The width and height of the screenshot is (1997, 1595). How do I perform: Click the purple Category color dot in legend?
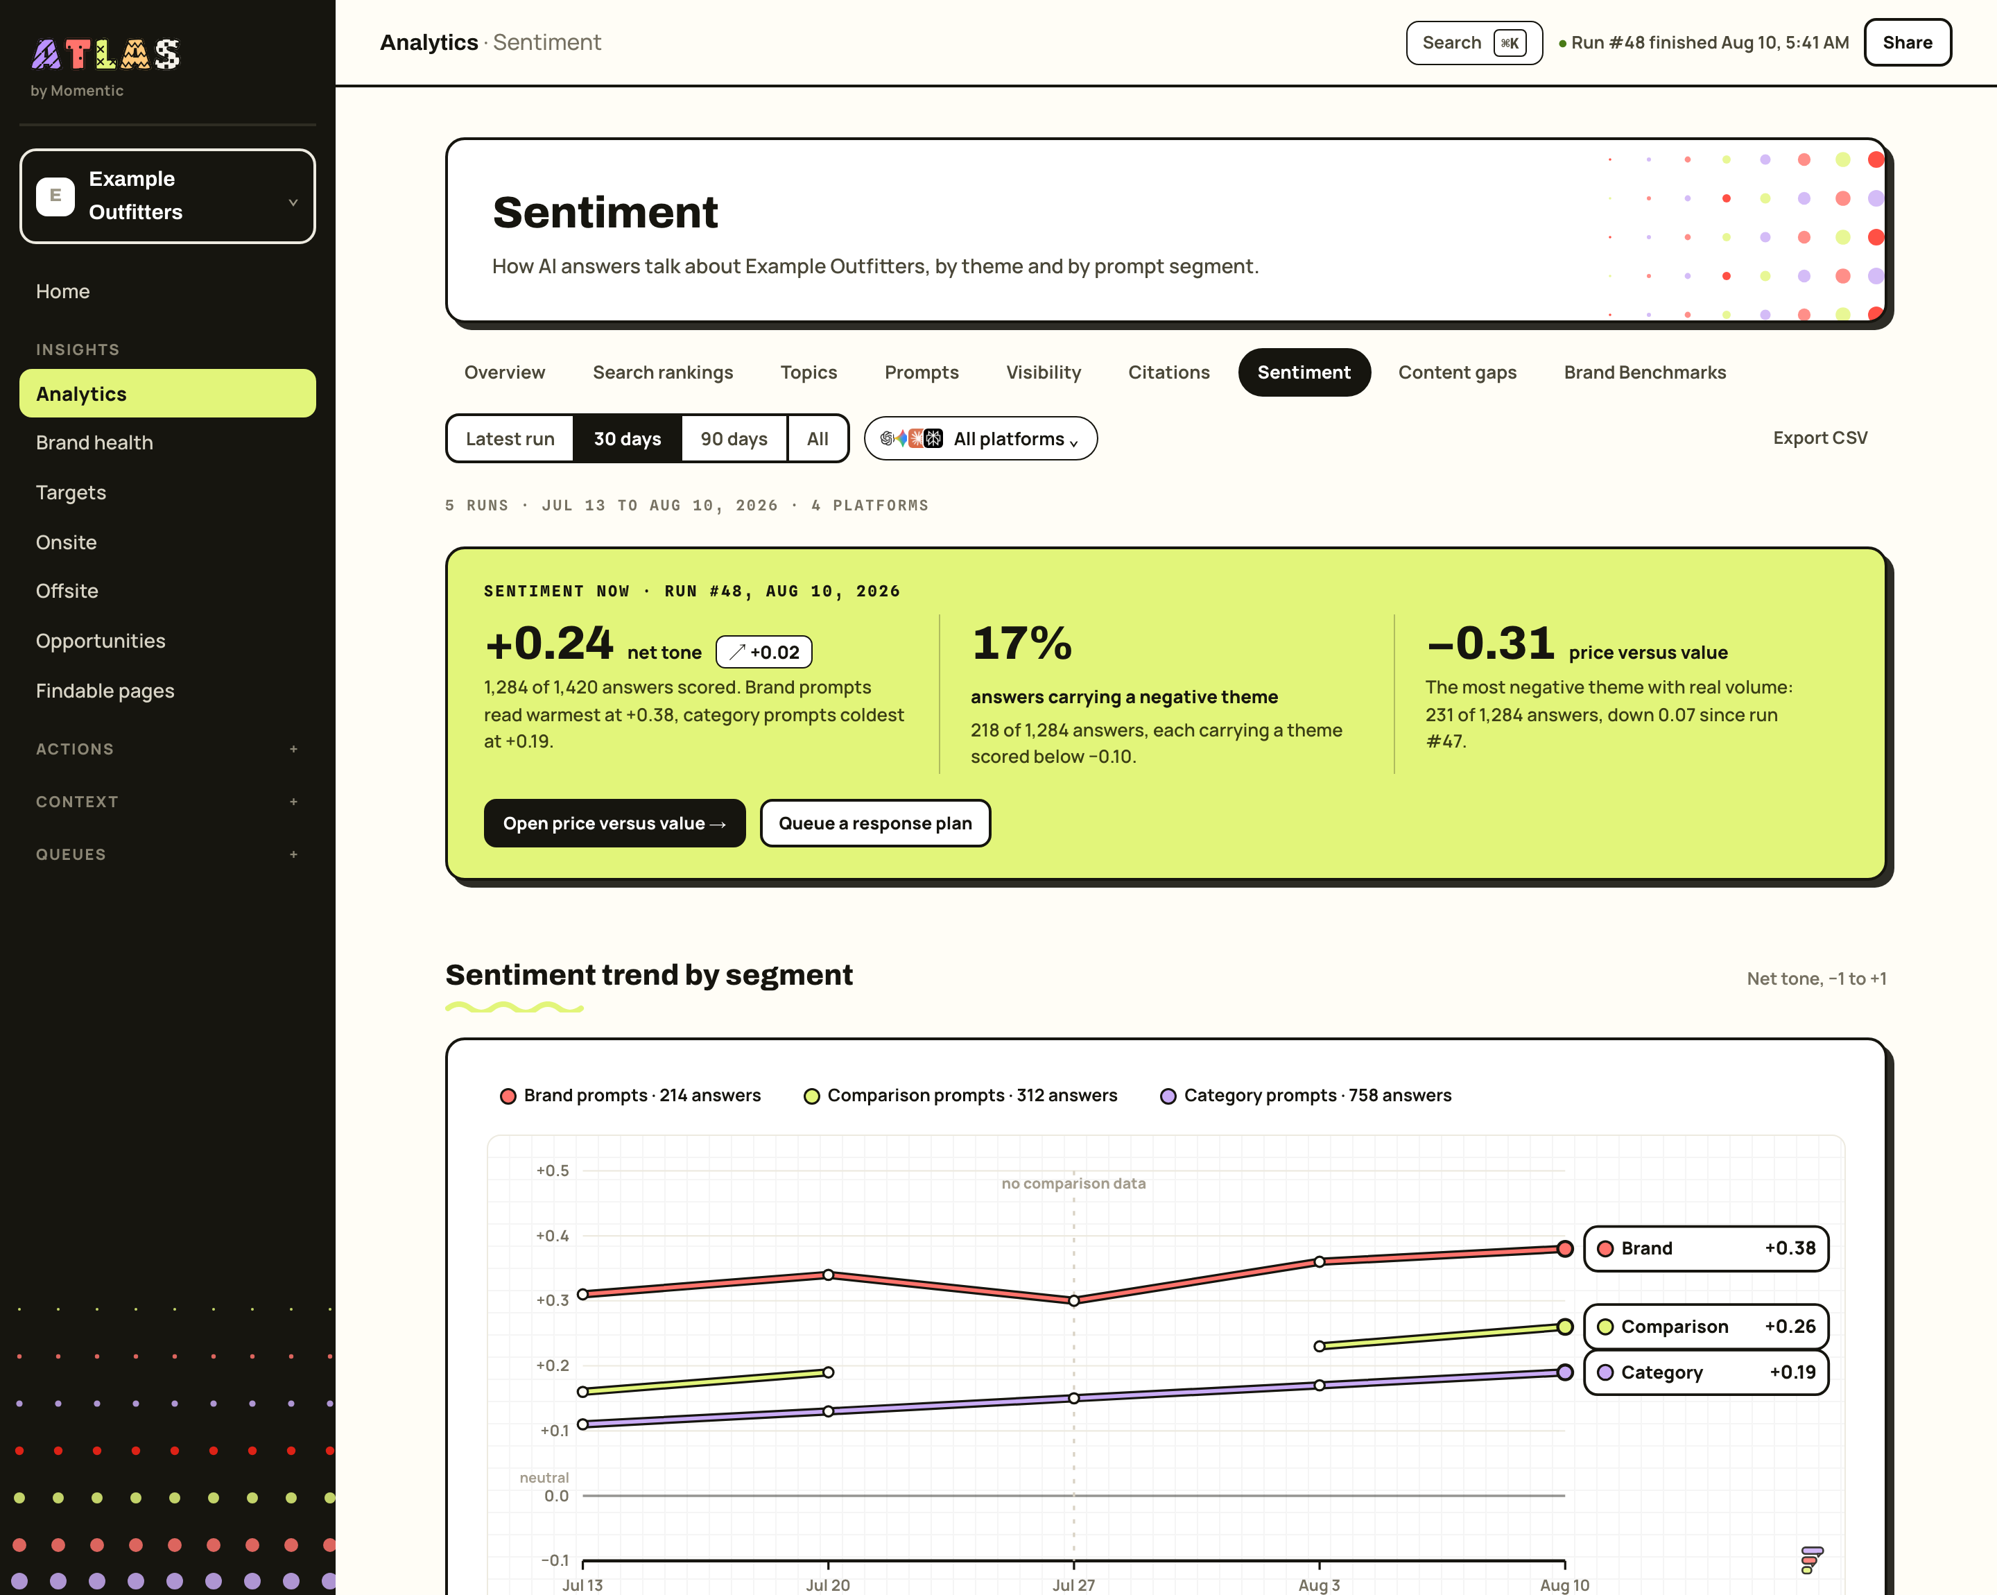pos(1168,1096)
